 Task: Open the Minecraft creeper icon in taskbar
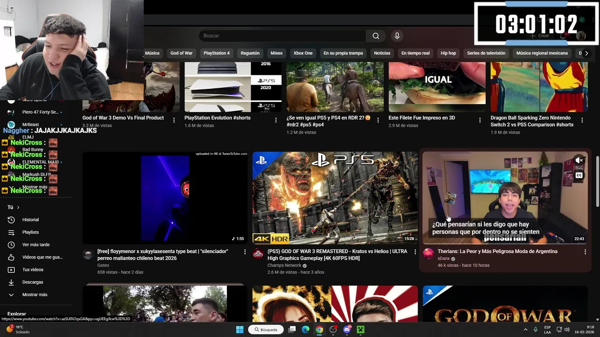[360, 330]
